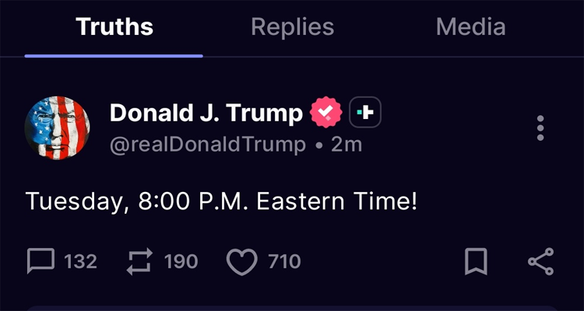Click the plus badge beside verified icon
This screenshot has height=311, width=584.
coord(364,114)
